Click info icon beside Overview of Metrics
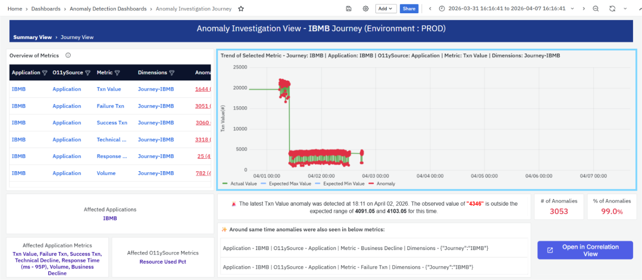Viewport: 642px width, 280px height. pyautogui.click(x=68, y=55)
